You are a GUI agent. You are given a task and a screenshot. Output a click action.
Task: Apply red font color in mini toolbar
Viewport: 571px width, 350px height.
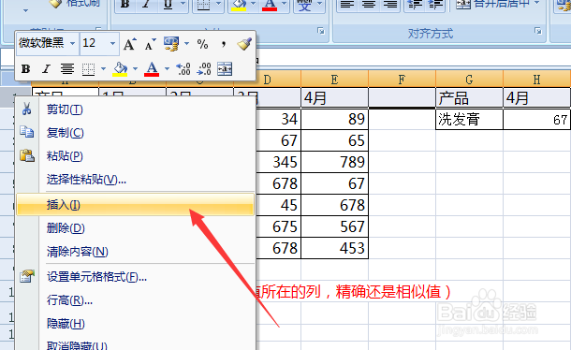click(x=152, y=69)
